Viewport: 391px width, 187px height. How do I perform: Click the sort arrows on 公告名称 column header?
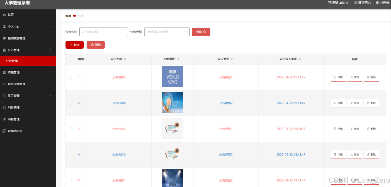tap(125, 59)
